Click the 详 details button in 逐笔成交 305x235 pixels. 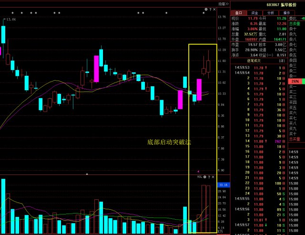pos(282,61)
